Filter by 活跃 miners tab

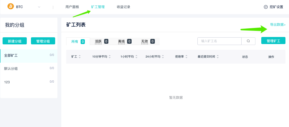click(101, 41)
